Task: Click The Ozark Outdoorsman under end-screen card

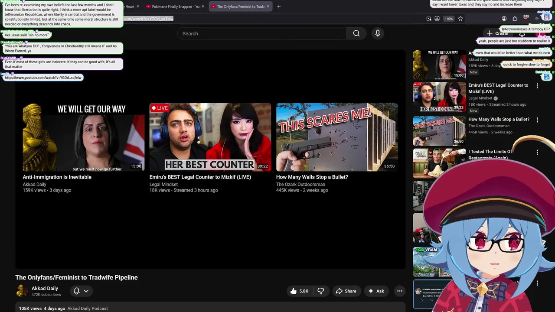Action: click(300, 185)
